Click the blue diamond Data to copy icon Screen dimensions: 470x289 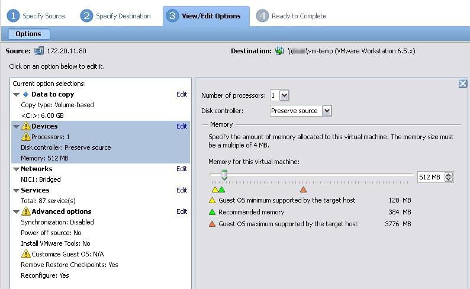(x=25, y=94)
